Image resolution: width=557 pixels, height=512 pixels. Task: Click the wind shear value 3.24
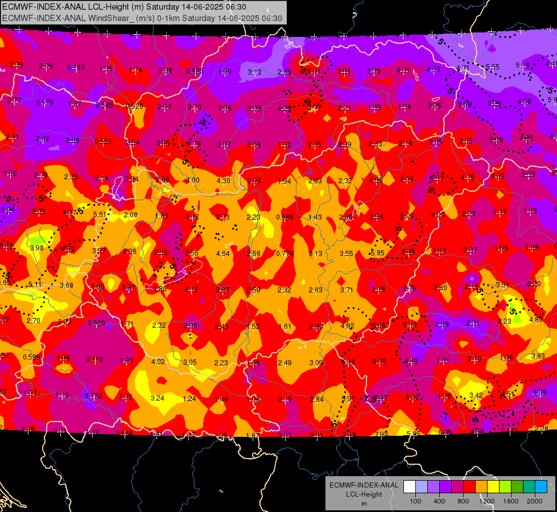tap(158, 398)
